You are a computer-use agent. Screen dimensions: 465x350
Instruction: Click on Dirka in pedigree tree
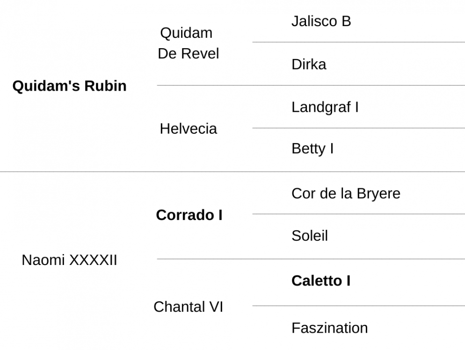coord(309,64)
